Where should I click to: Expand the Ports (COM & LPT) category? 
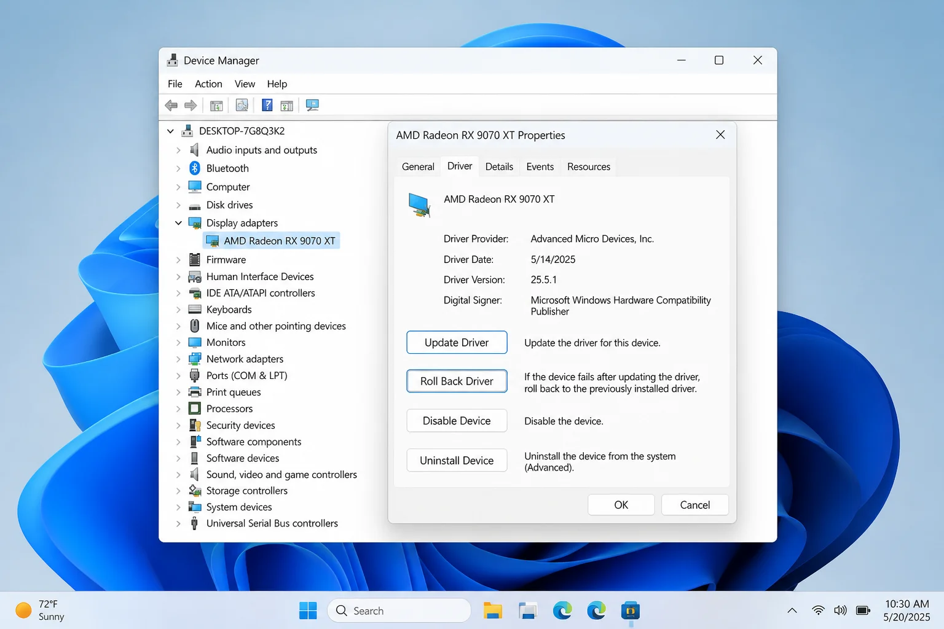(178, 376)
